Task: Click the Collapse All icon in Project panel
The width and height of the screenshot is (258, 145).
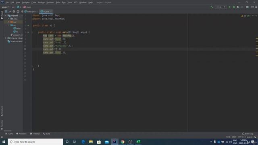Action: [22, 12]
